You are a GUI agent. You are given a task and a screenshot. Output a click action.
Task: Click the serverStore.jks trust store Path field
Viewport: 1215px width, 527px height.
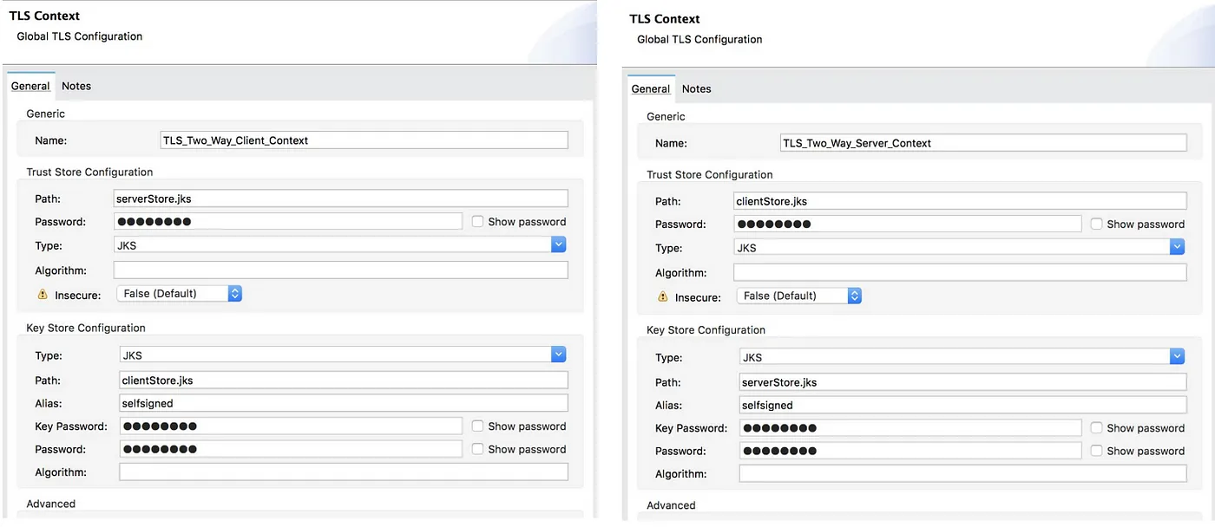pyautogui.click(x=342, y=198)
